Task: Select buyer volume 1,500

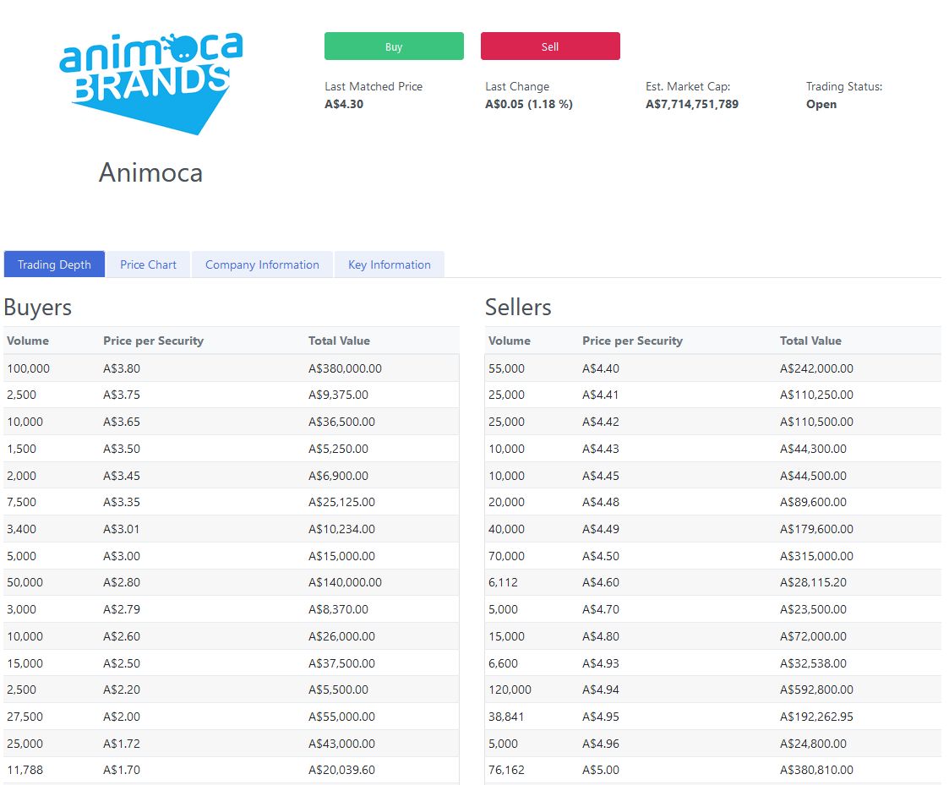Action: tap(22, 449)
